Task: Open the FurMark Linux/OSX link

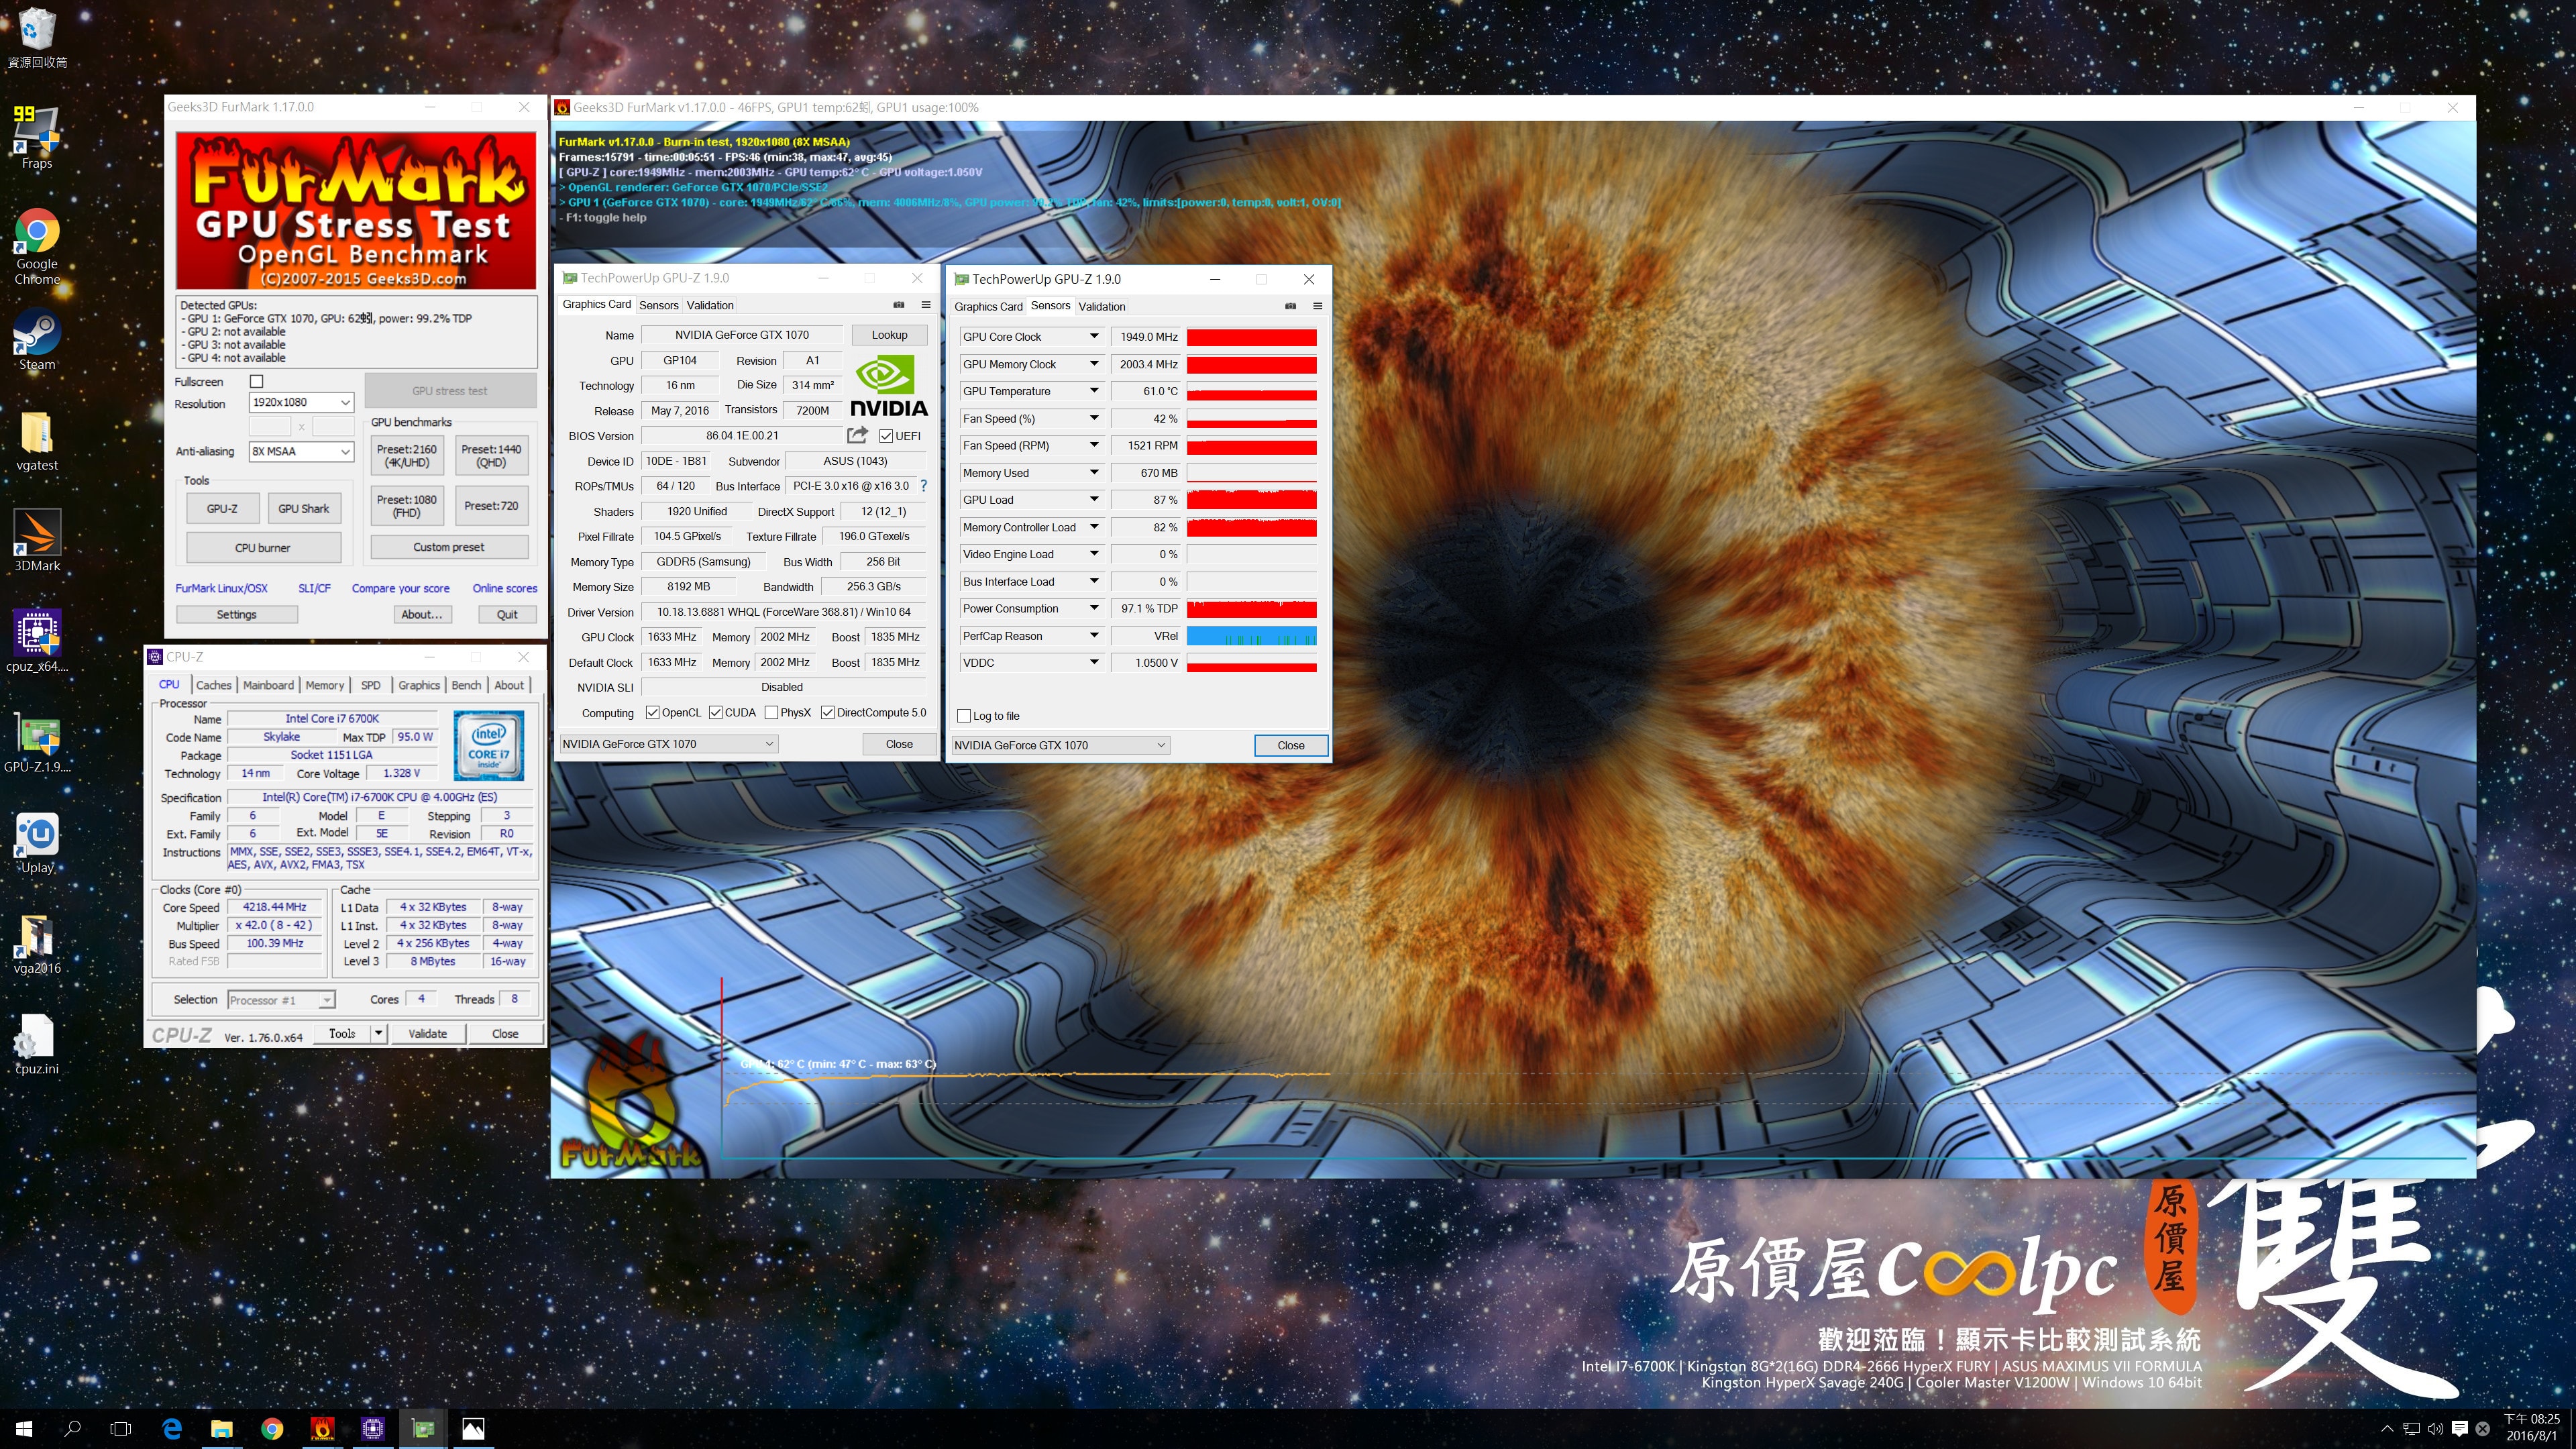Action: tap(221, 588)
